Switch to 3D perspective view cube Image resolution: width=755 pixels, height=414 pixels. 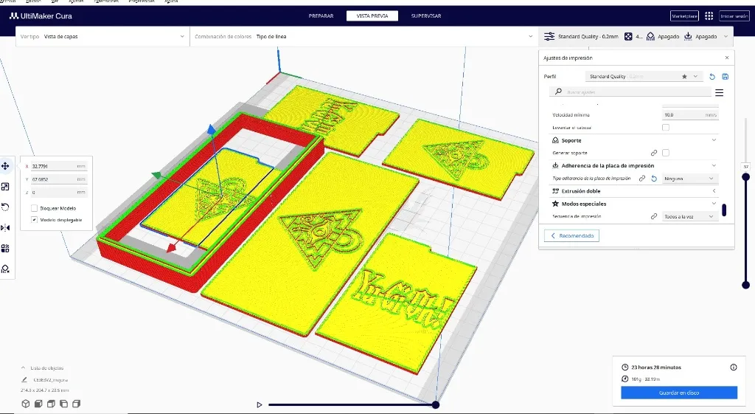[26, 404]
